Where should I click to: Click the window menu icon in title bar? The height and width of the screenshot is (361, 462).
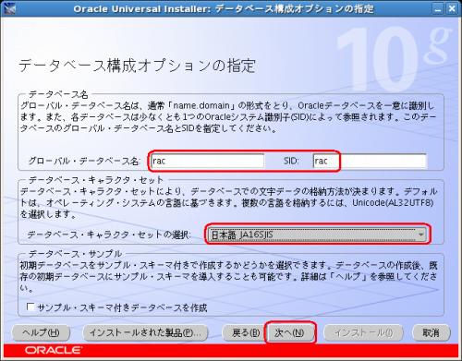9,8
